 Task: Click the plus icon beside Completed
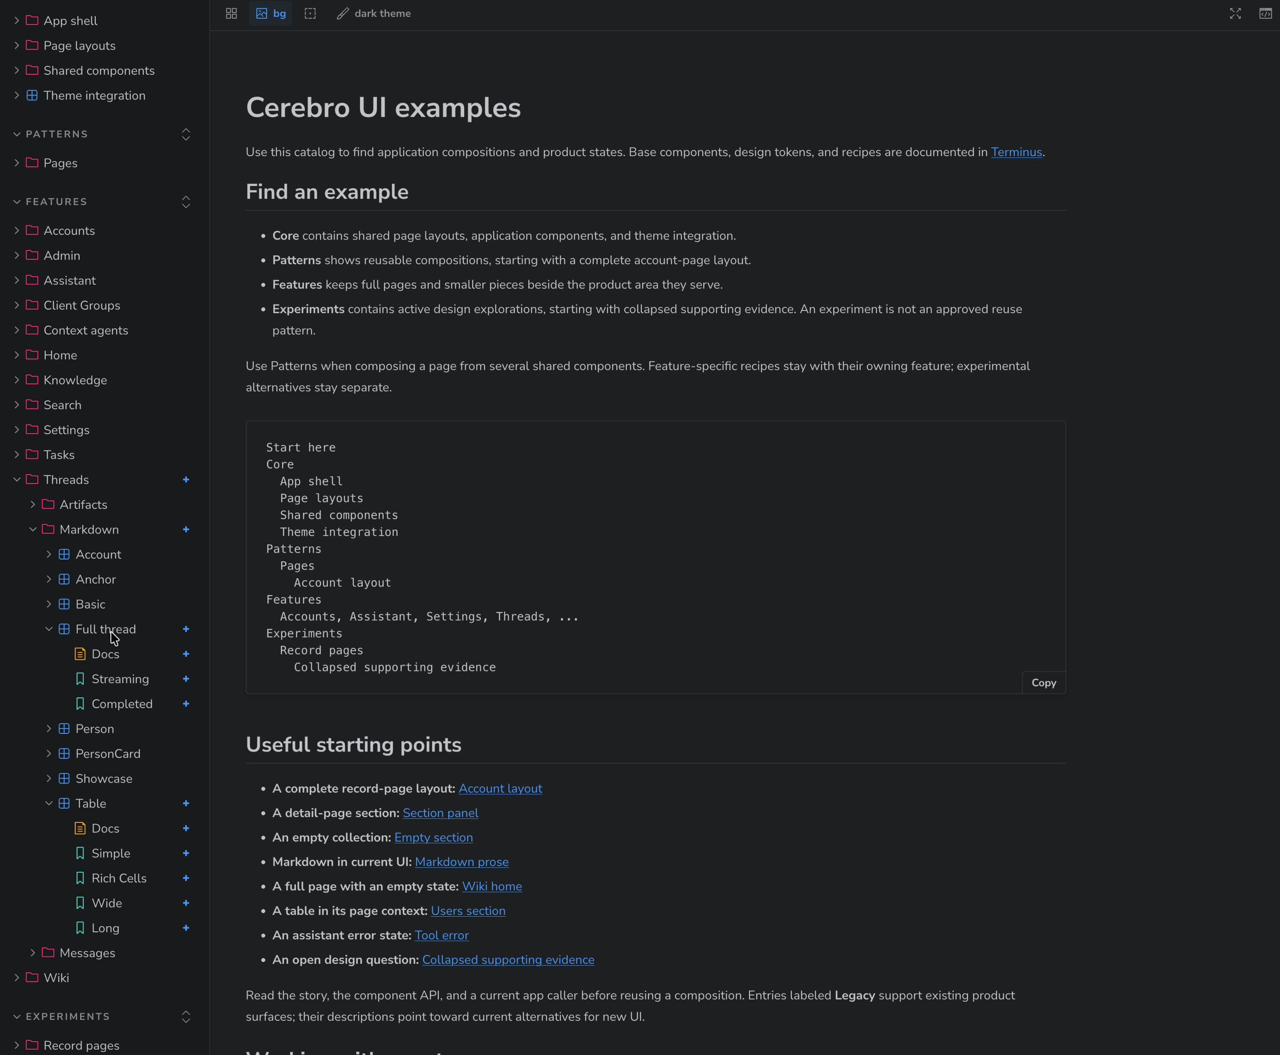coord(186,704)
